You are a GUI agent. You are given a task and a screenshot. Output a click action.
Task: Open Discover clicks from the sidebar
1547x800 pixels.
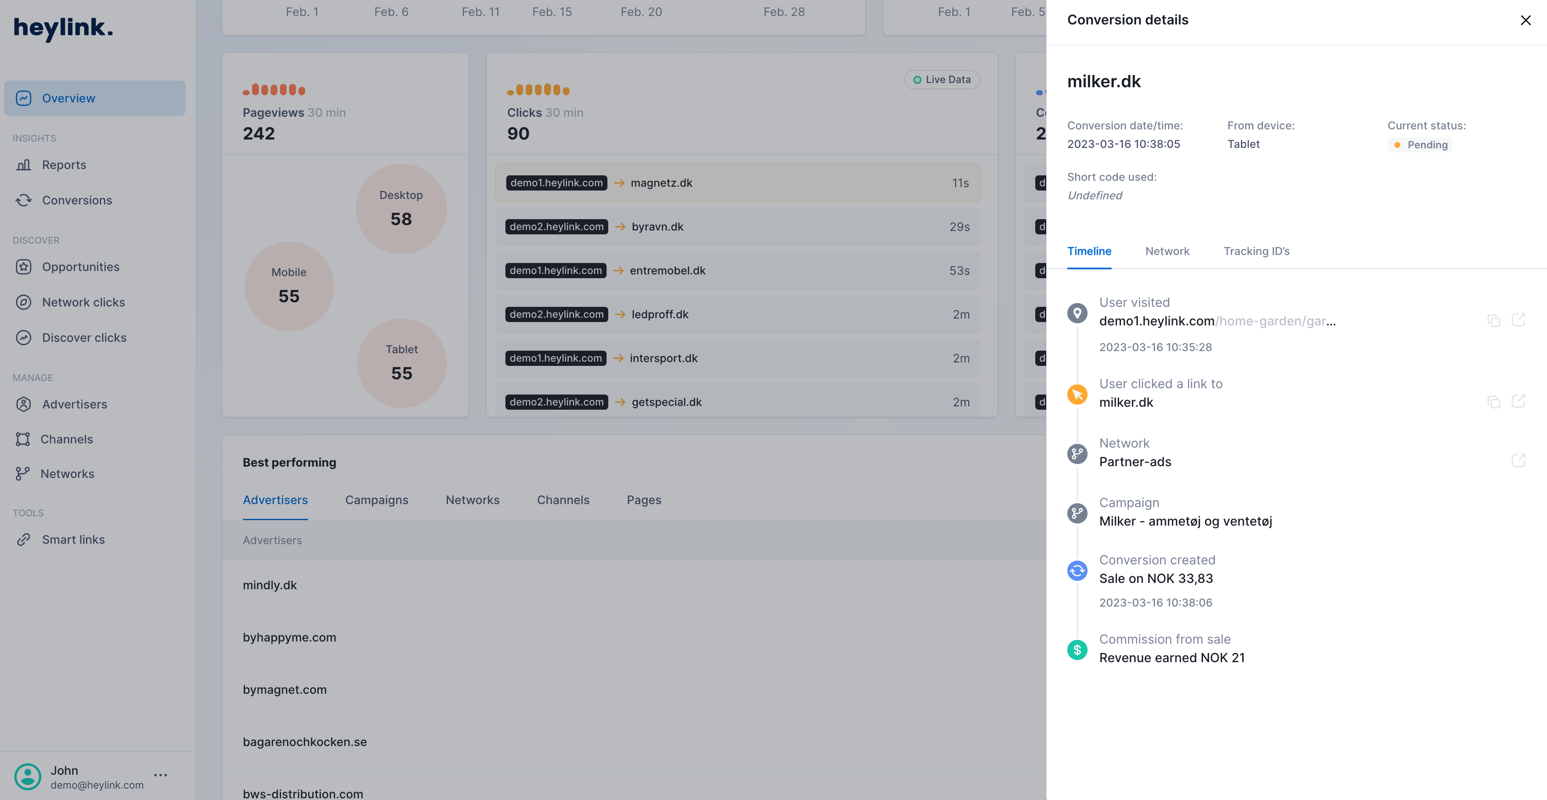(83, 338)
